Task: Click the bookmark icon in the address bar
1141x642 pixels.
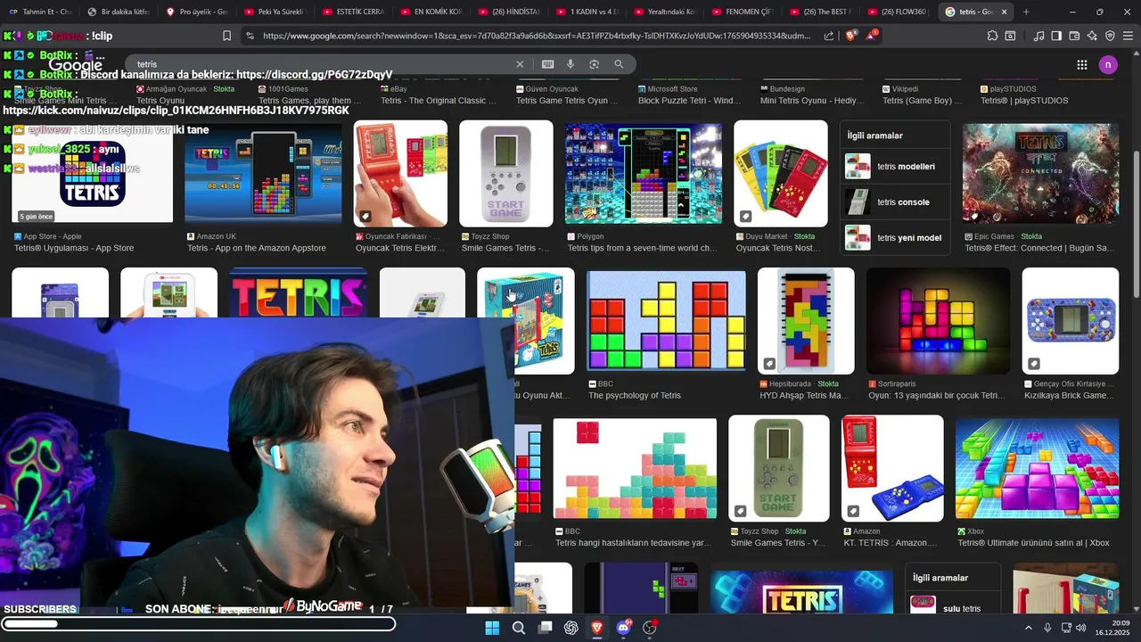Action: click(226, 36)
